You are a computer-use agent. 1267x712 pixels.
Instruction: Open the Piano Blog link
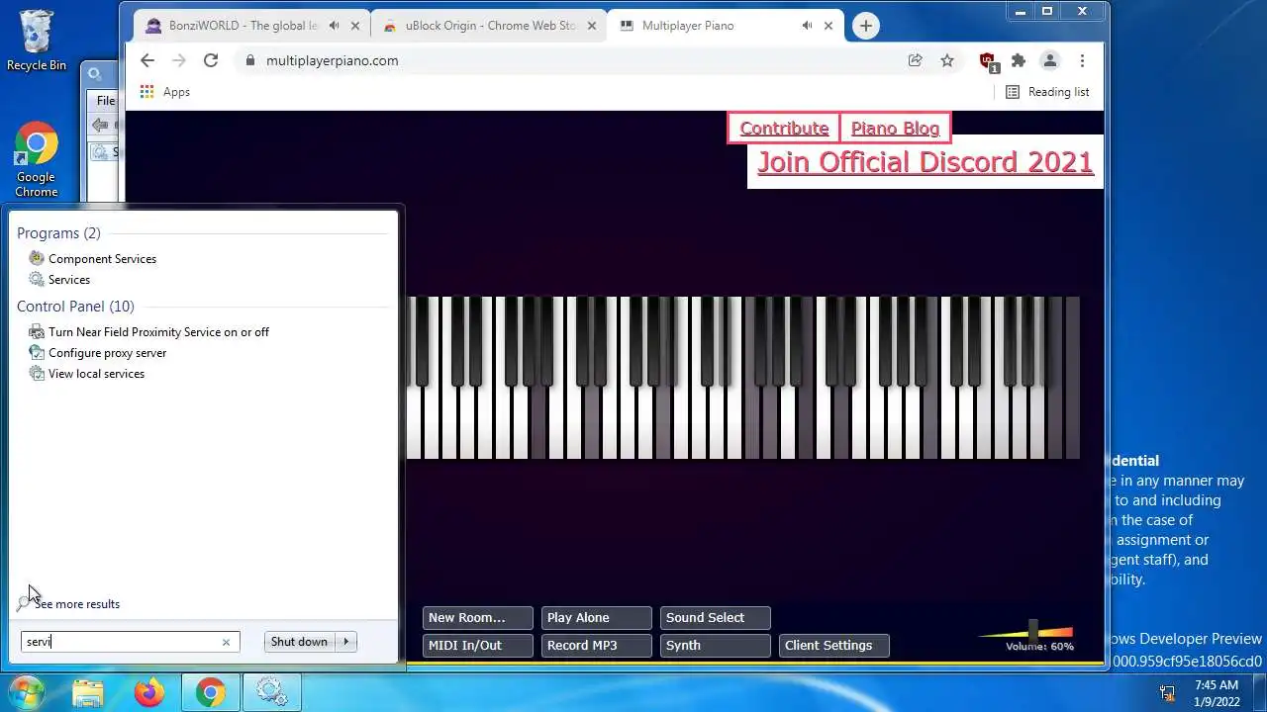click(895, 128)
